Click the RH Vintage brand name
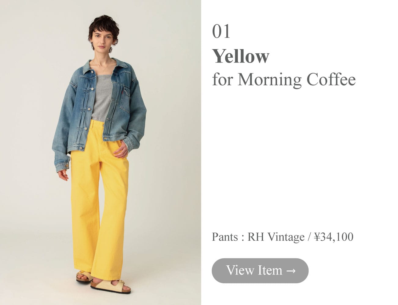This screenshot has width=398, height=305. tap(276, 237)
